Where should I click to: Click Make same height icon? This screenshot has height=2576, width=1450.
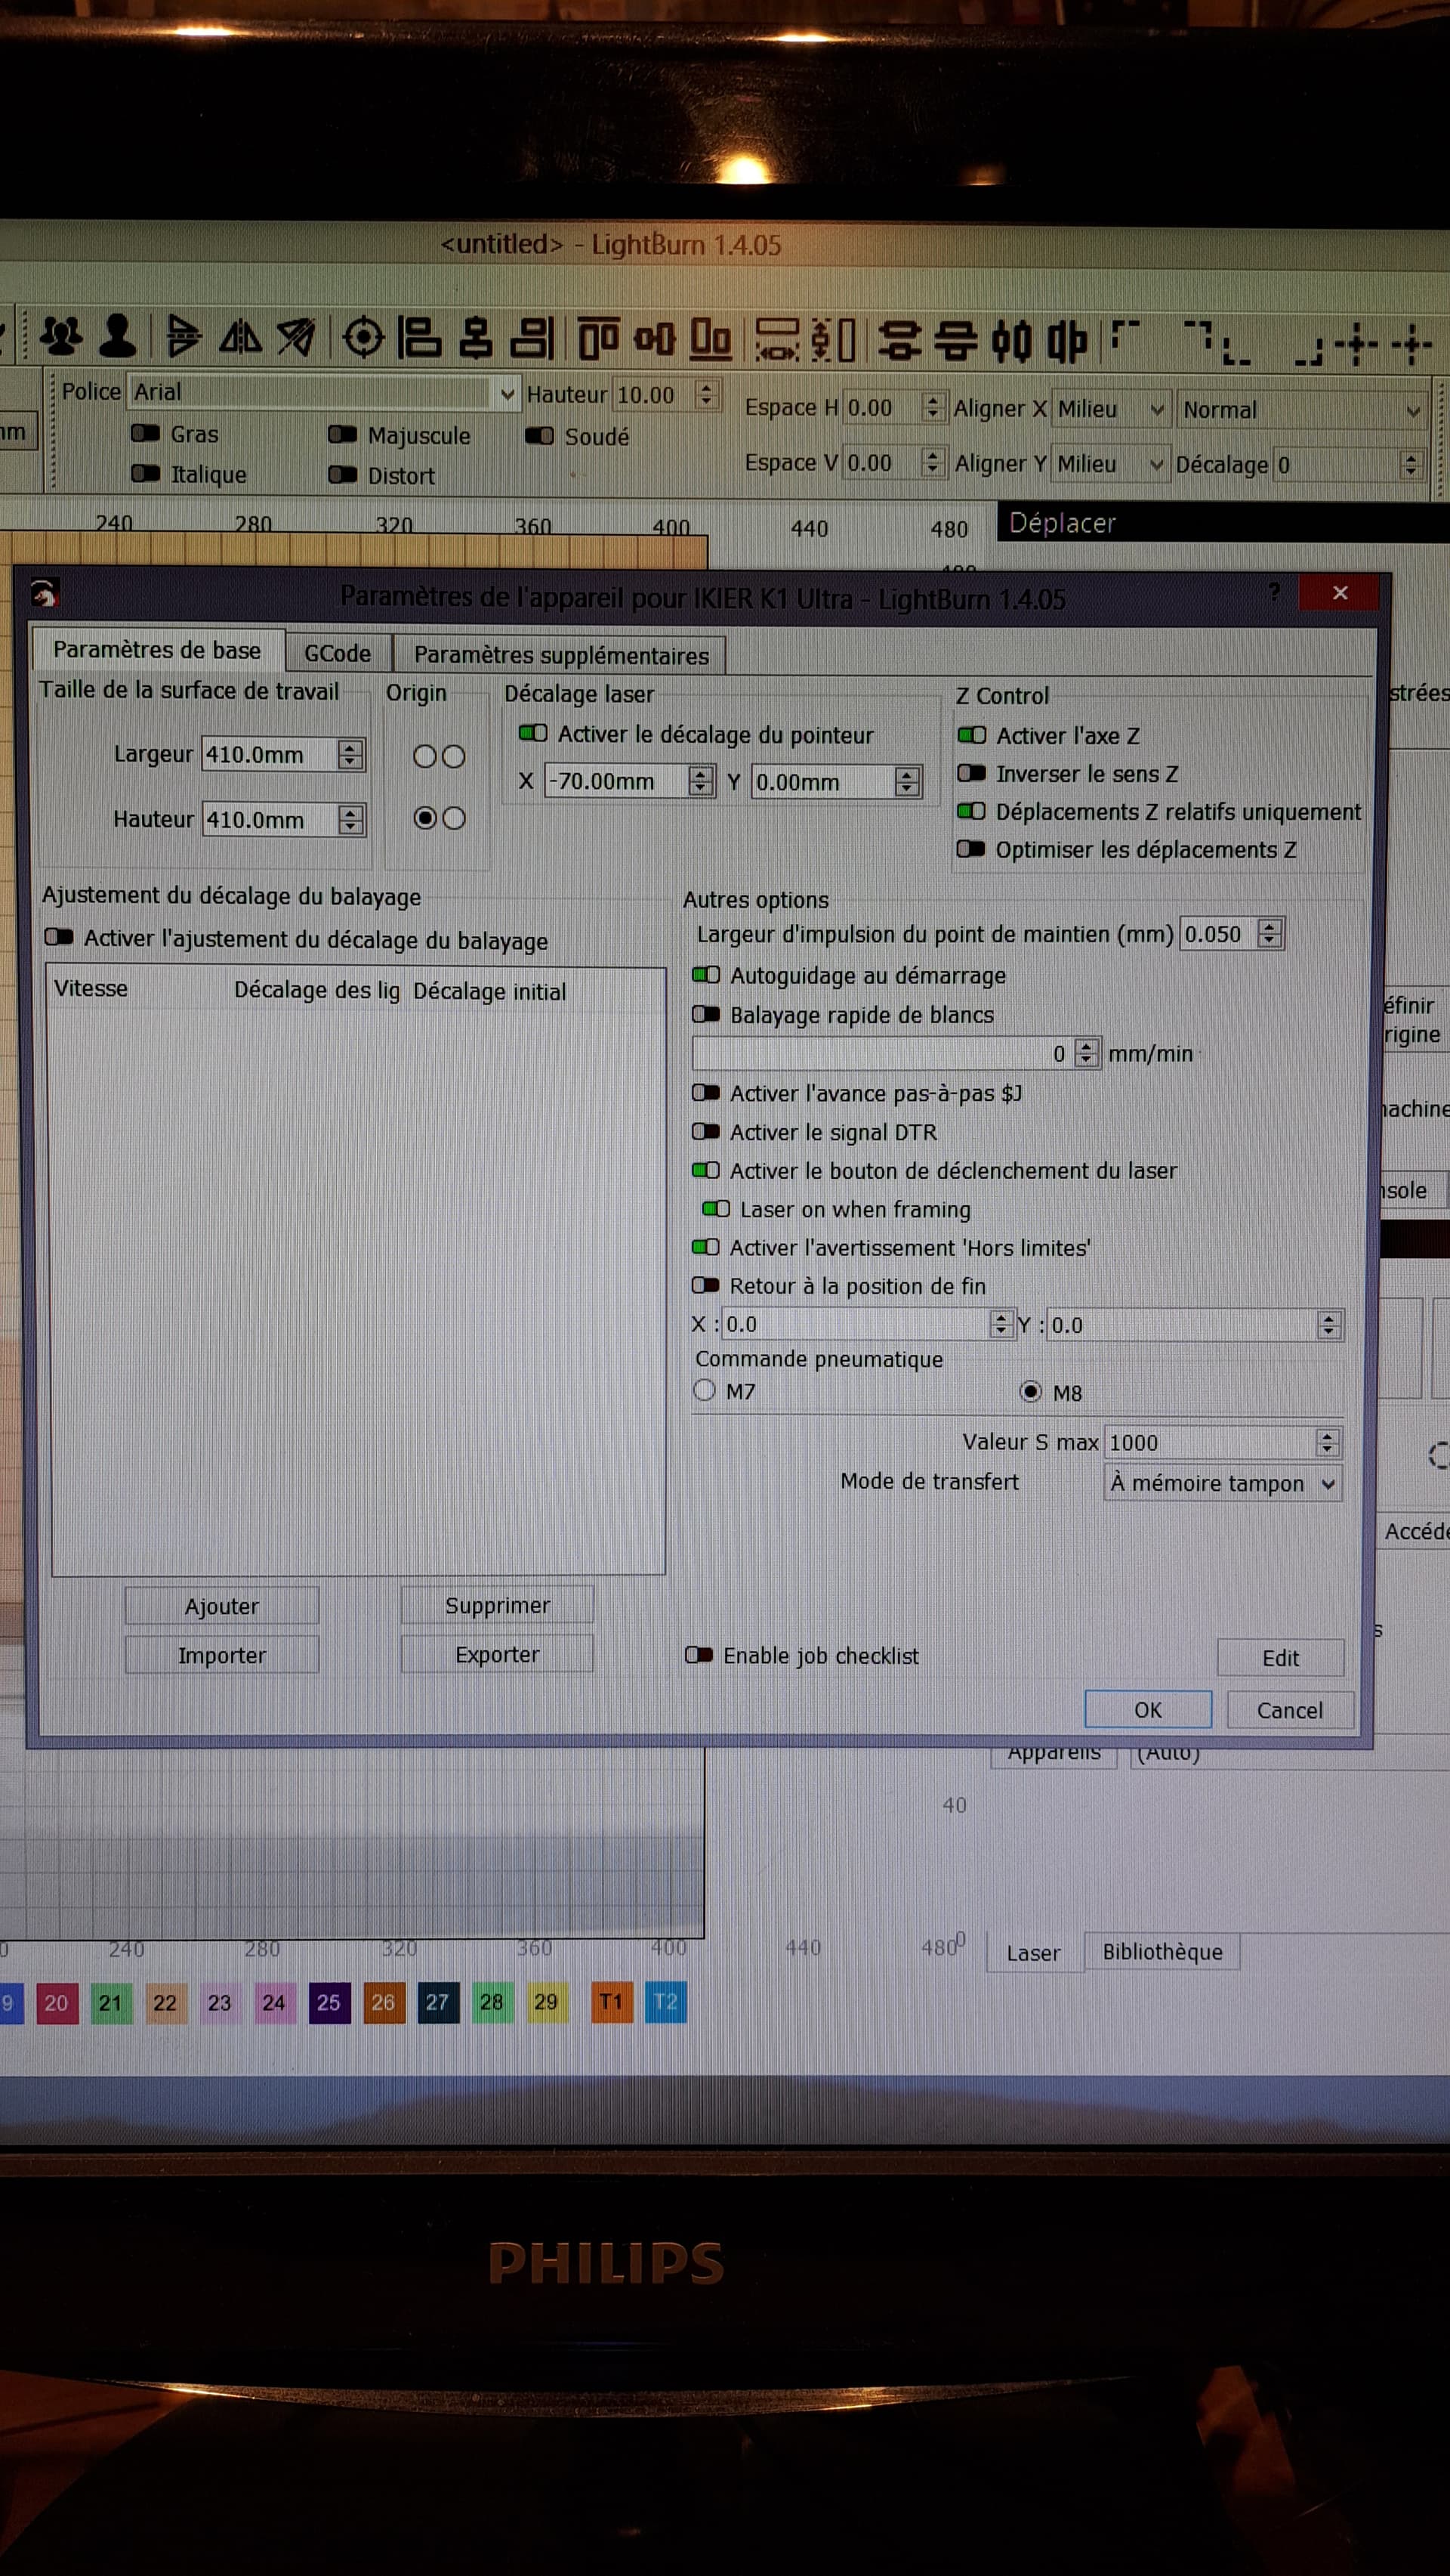coord(834,341)
